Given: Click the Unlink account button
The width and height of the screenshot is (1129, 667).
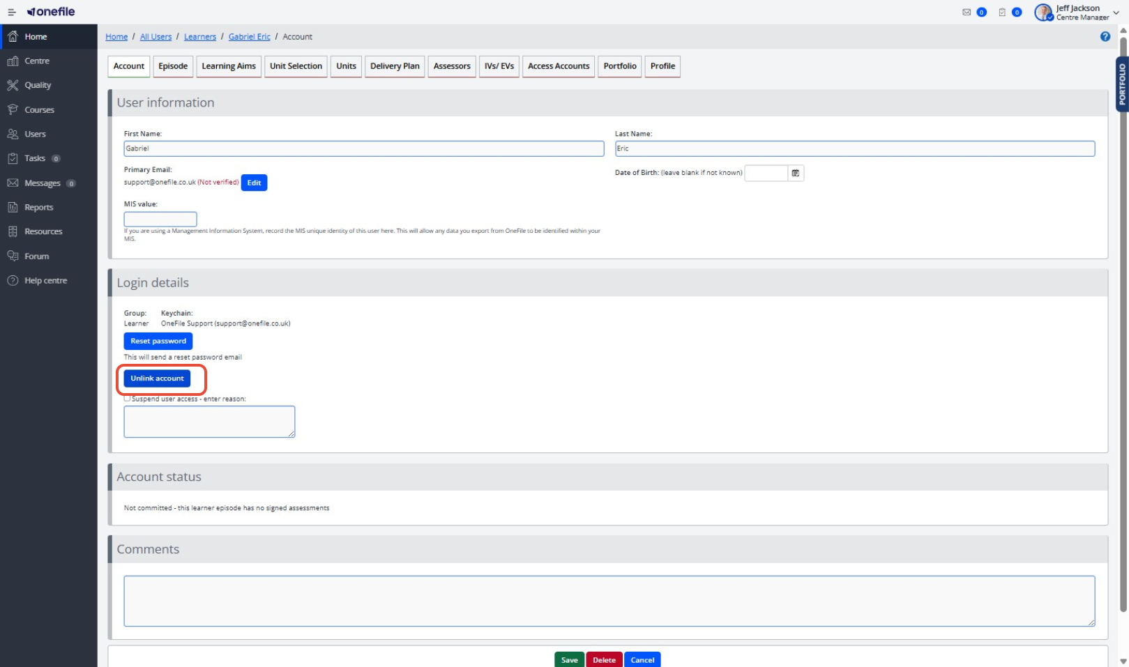Looking at the screenshot, I should pos(157,378).
